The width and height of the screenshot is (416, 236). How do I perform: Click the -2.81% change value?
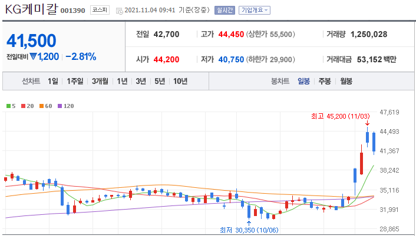click(x=81, y=56)
